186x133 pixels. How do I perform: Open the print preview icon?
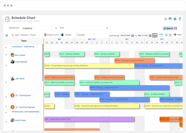click(x=165, y=19)
